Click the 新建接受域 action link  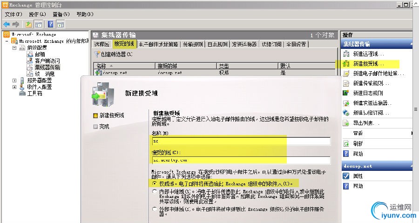tap(368, 64)
